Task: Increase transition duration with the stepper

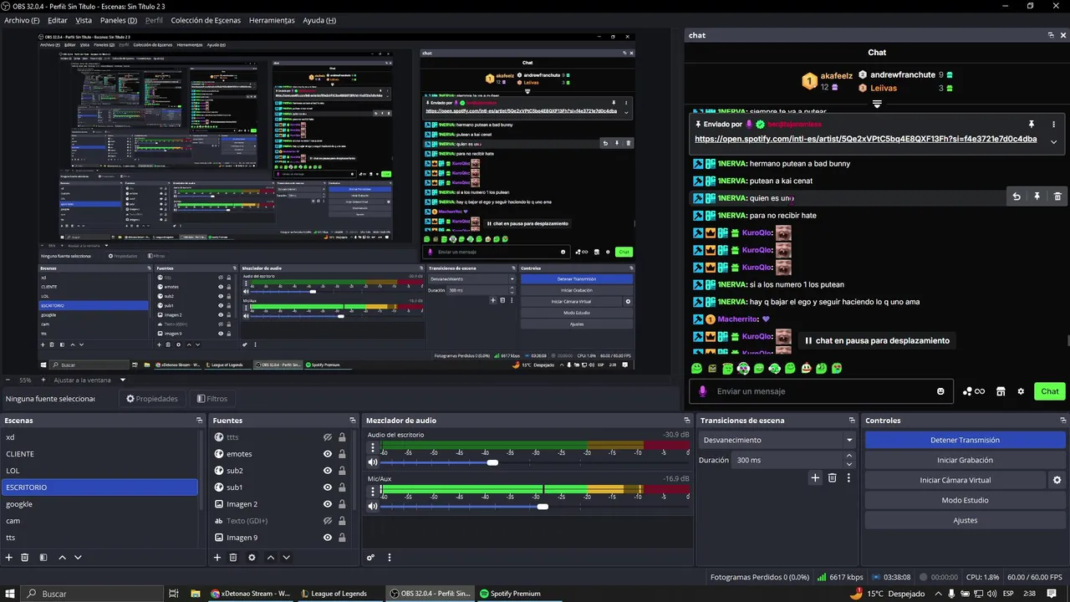Action: click(x=849, y=456)
